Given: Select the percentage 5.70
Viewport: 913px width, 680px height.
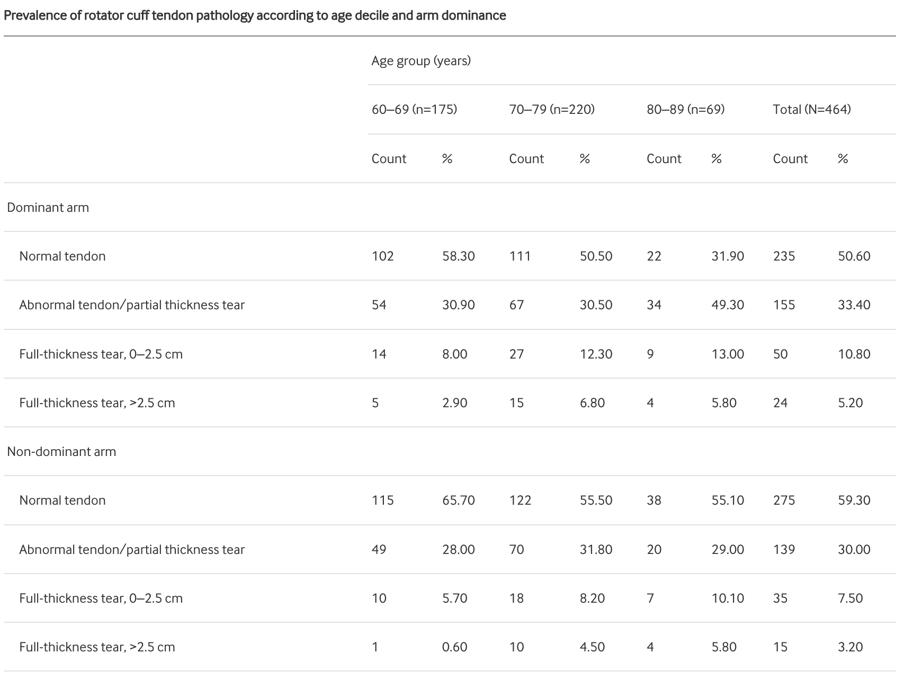Looking at the screenshot, I should point(455,598).
